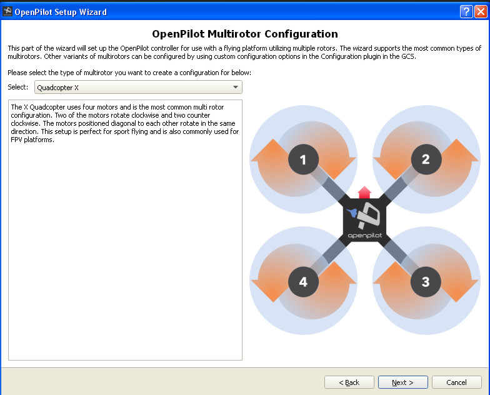Cancel the setup wizard
The width and height of the screenshot is (490, 395).
coord(457,382)
